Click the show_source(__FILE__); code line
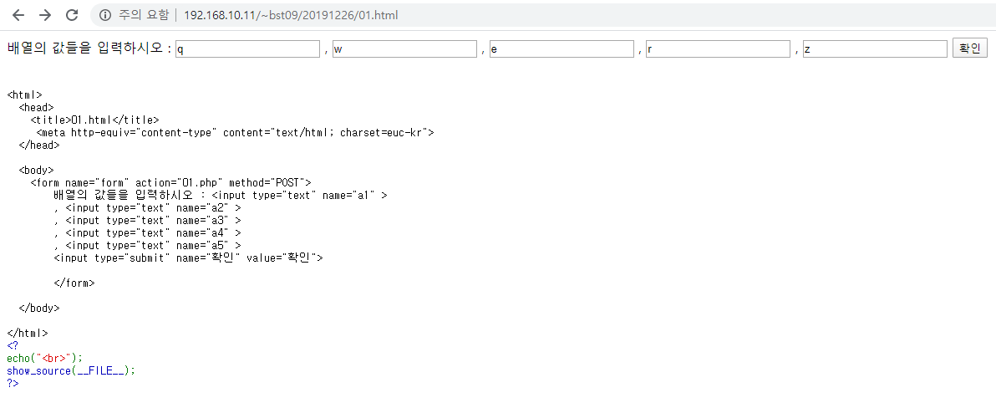The height and width of the screenshot is (403, 996). coord(71,370)
